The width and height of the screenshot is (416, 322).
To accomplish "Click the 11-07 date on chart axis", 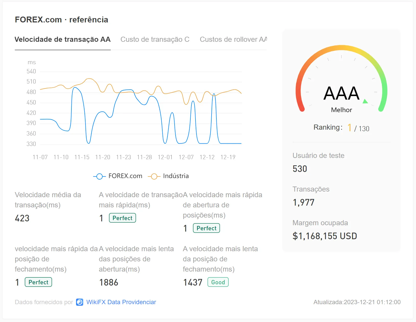I will 40,157.
